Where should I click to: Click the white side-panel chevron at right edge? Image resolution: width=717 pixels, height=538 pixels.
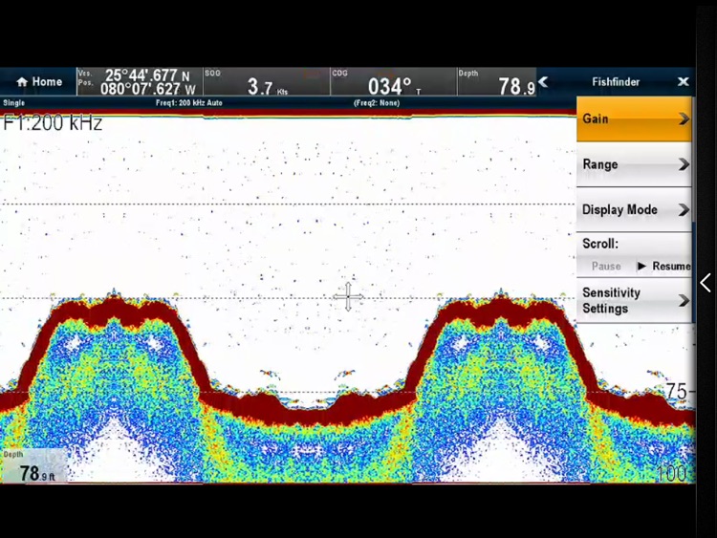coord(706,283)
